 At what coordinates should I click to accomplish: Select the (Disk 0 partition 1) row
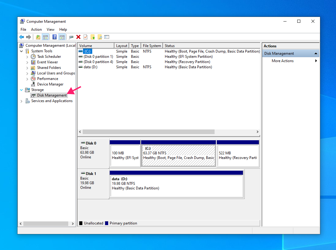169,57
